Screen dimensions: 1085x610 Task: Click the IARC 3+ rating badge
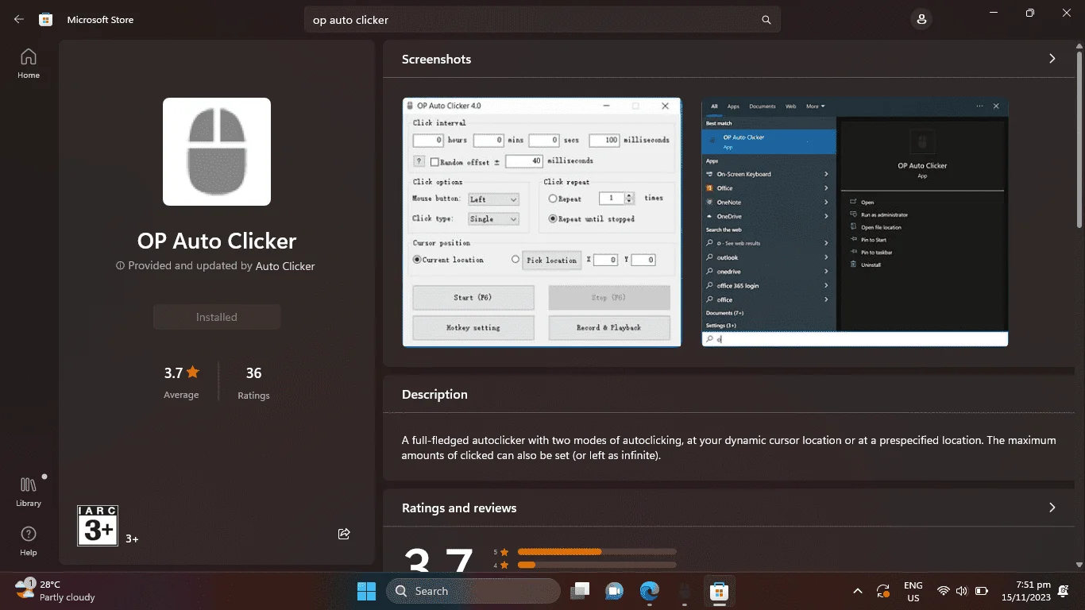(x=98, y=526)
